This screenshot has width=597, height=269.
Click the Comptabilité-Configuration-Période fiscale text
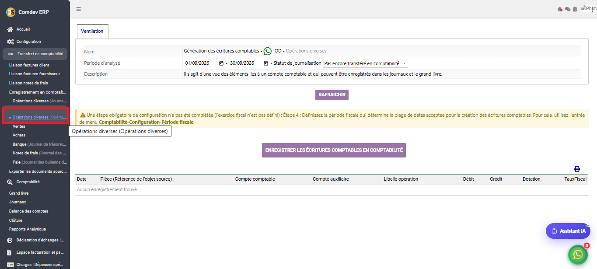point(146,122)
